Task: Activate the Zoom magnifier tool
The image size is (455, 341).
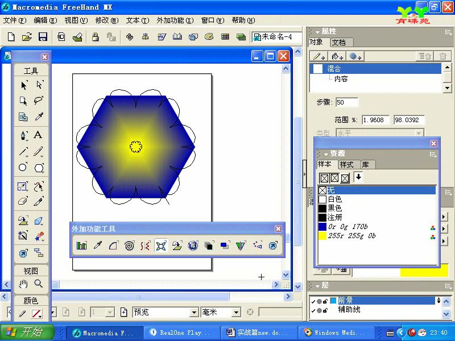Action: pos(39,283)
